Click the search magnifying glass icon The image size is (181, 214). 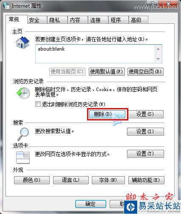tap(23, 134)
